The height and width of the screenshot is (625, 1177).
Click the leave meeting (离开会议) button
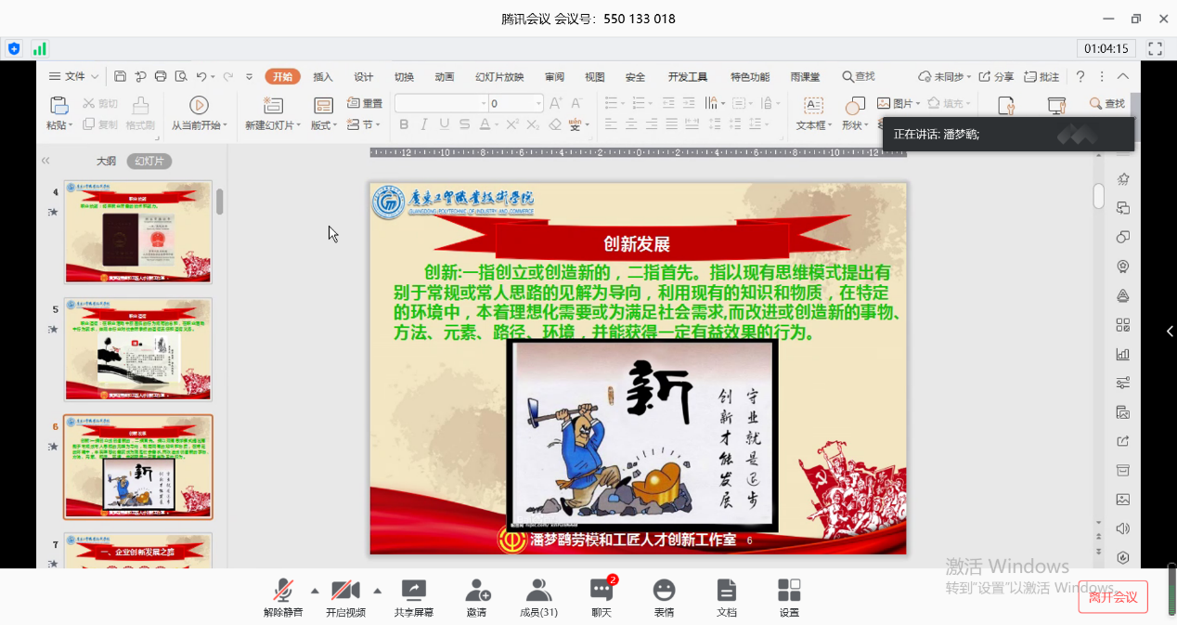coord(1113,597)
